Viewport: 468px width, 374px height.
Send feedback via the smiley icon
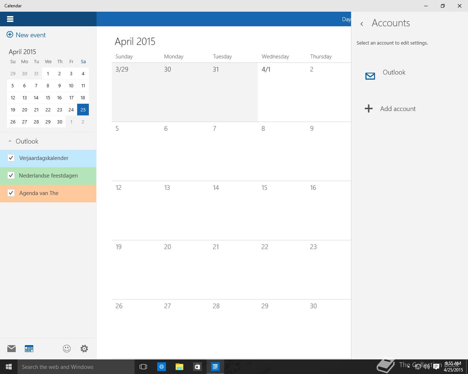(x=67, y=348)
